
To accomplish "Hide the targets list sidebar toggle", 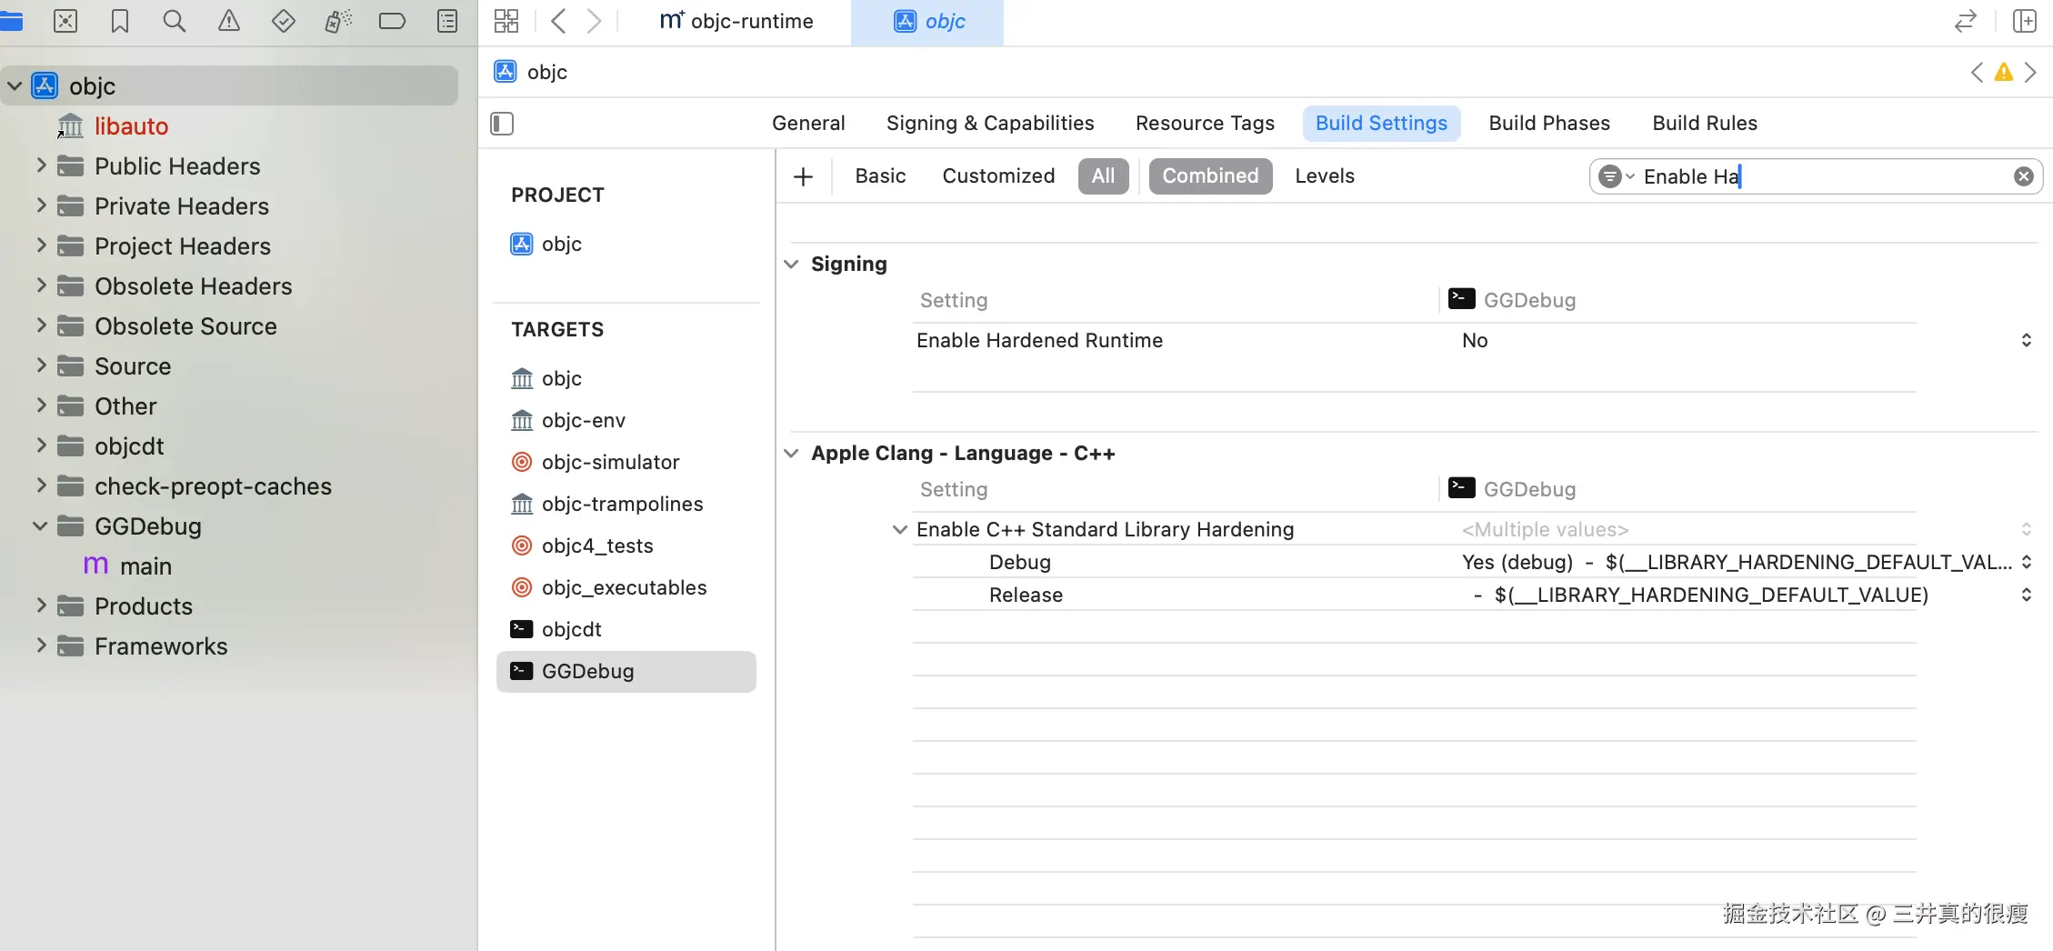I will click(x=502, y=124).
